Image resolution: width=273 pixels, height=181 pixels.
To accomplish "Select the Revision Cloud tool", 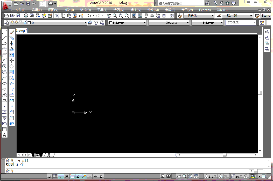I will point(4,72).
